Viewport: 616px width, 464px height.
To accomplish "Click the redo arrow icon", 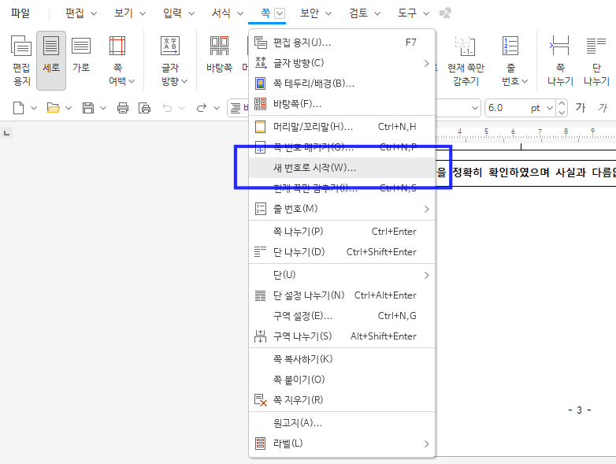I will point(202,108).
